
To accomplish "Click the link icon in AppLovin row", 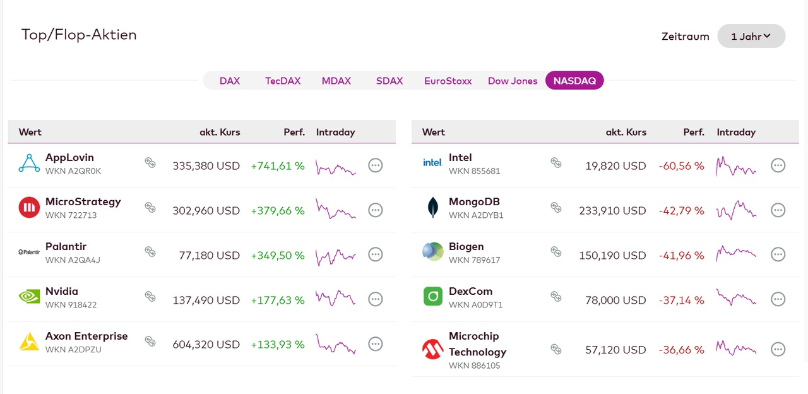I will [150, 162].
